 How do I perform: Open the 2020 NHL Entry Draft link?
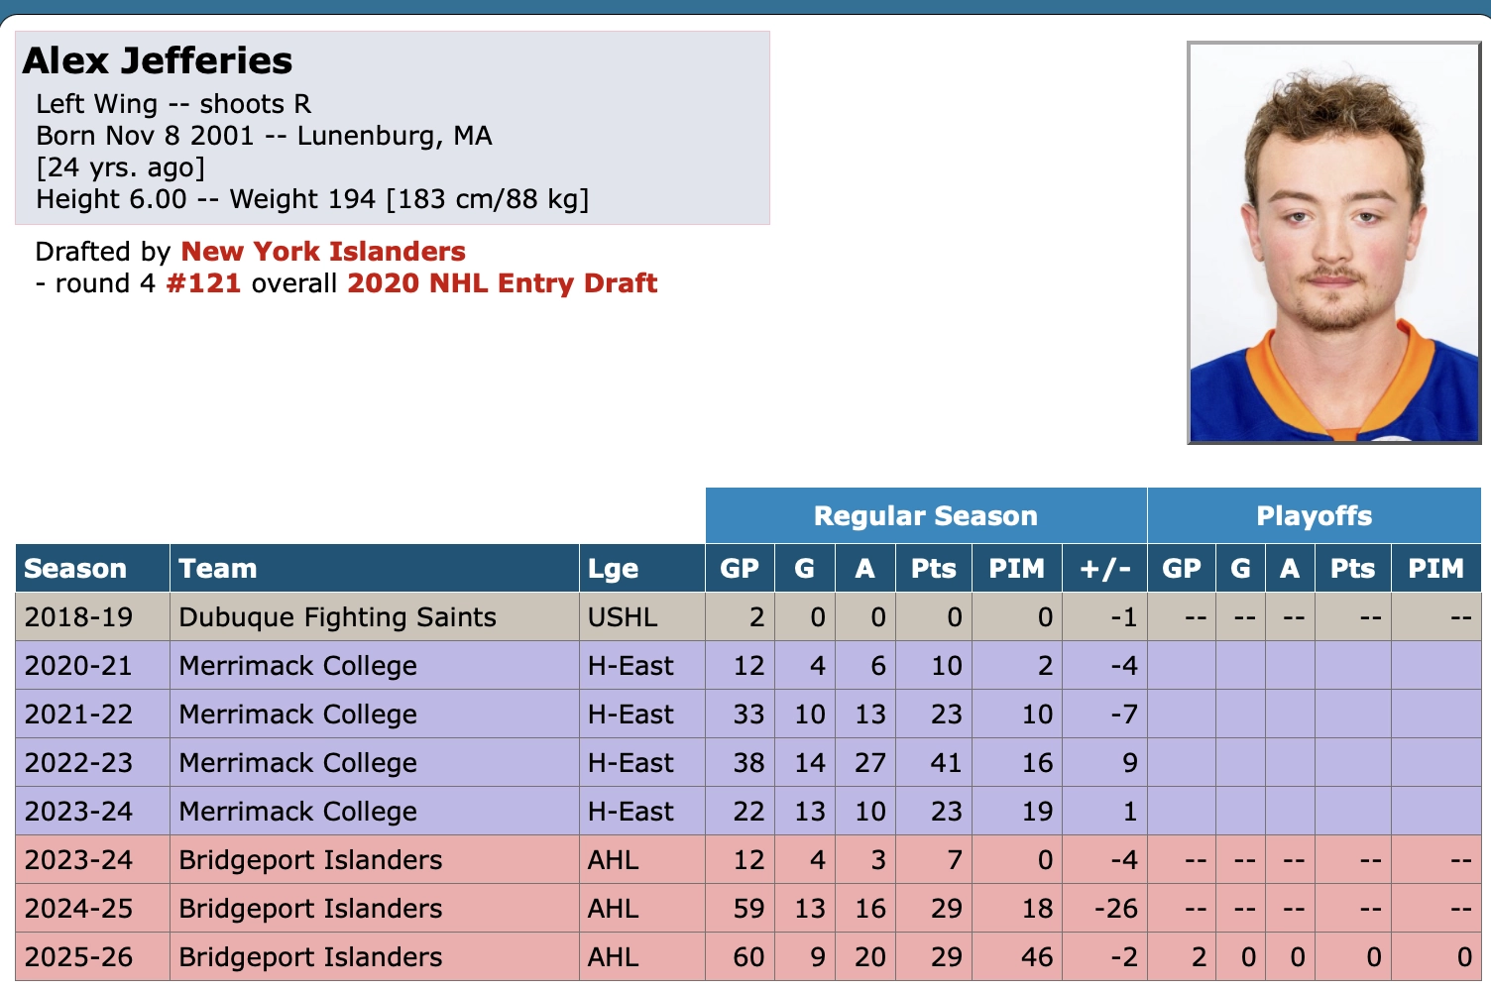pyautogui.click(x=502, y=283)
